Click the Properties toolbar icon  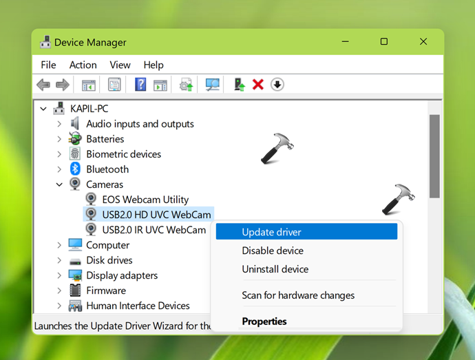click(x=114, y=85)
